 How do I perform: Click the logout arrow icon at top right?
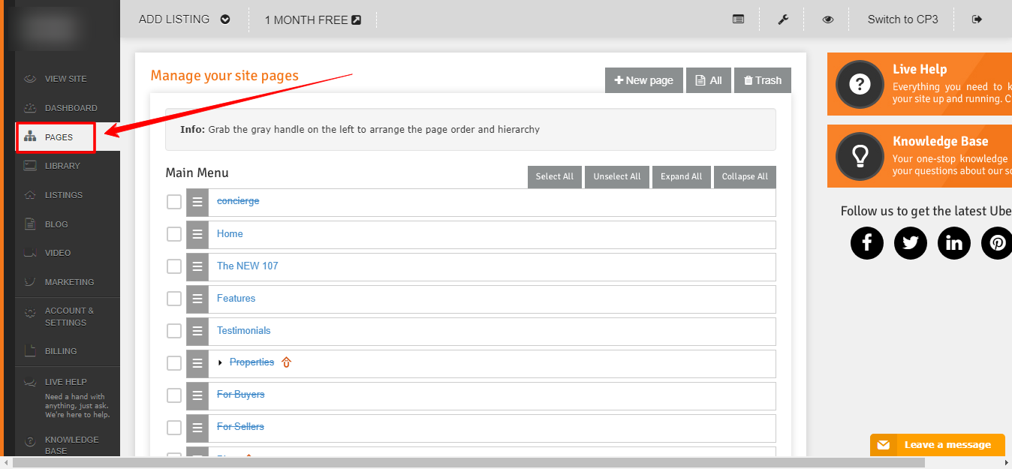[977, 20]
